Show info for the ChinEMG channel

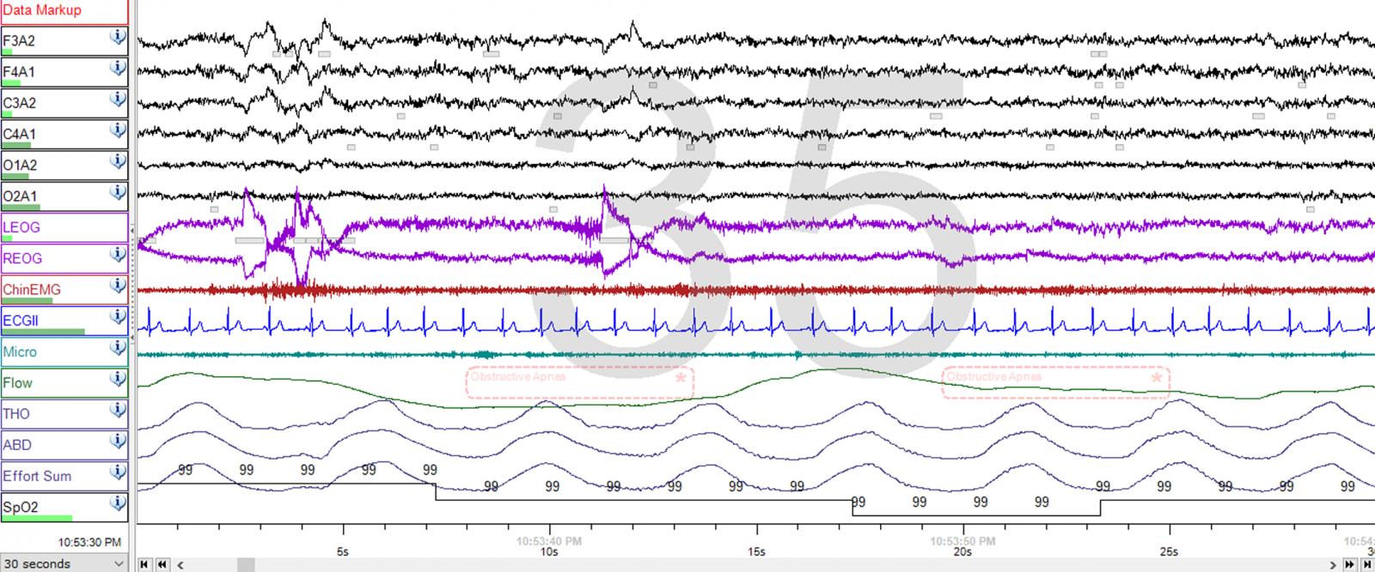(x=118, y=286)
